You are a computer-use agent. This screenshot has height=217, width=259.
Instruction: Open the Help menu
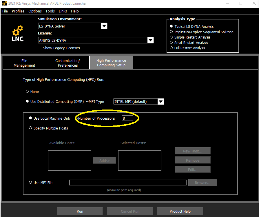click(x=75, y=11)
